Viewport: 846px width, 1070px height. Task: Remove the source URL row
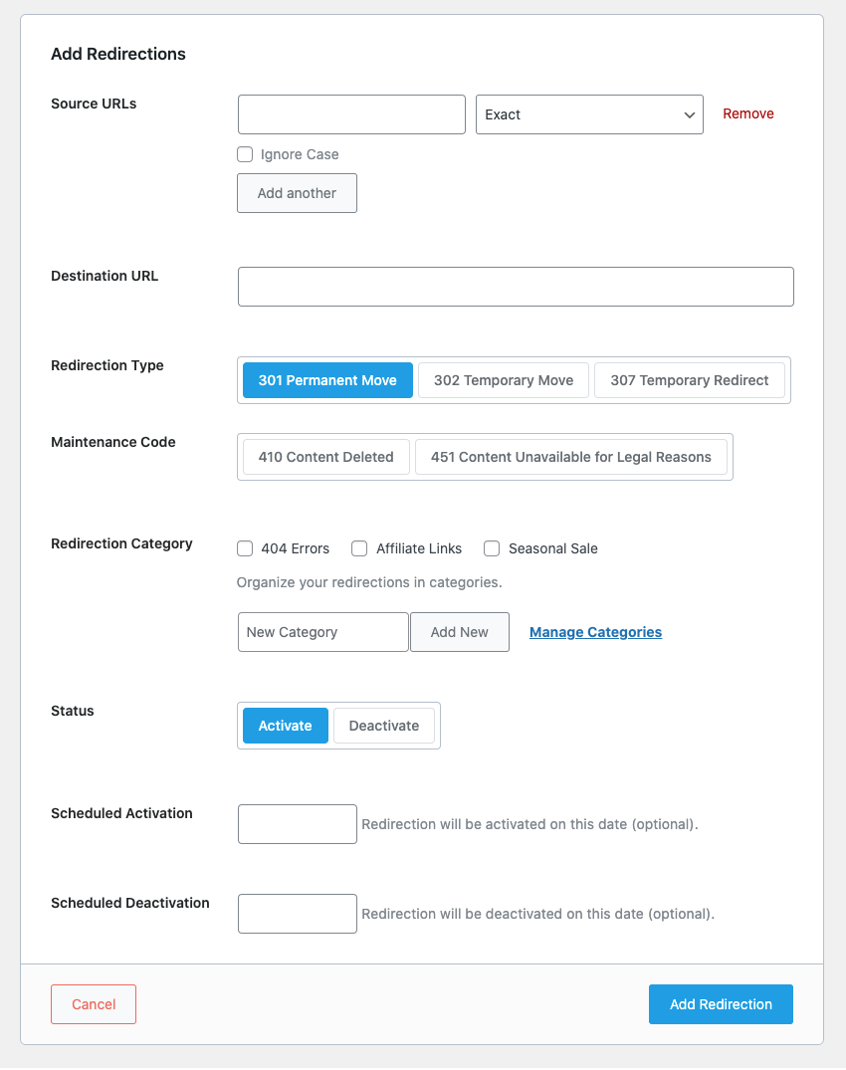(747, 113)
